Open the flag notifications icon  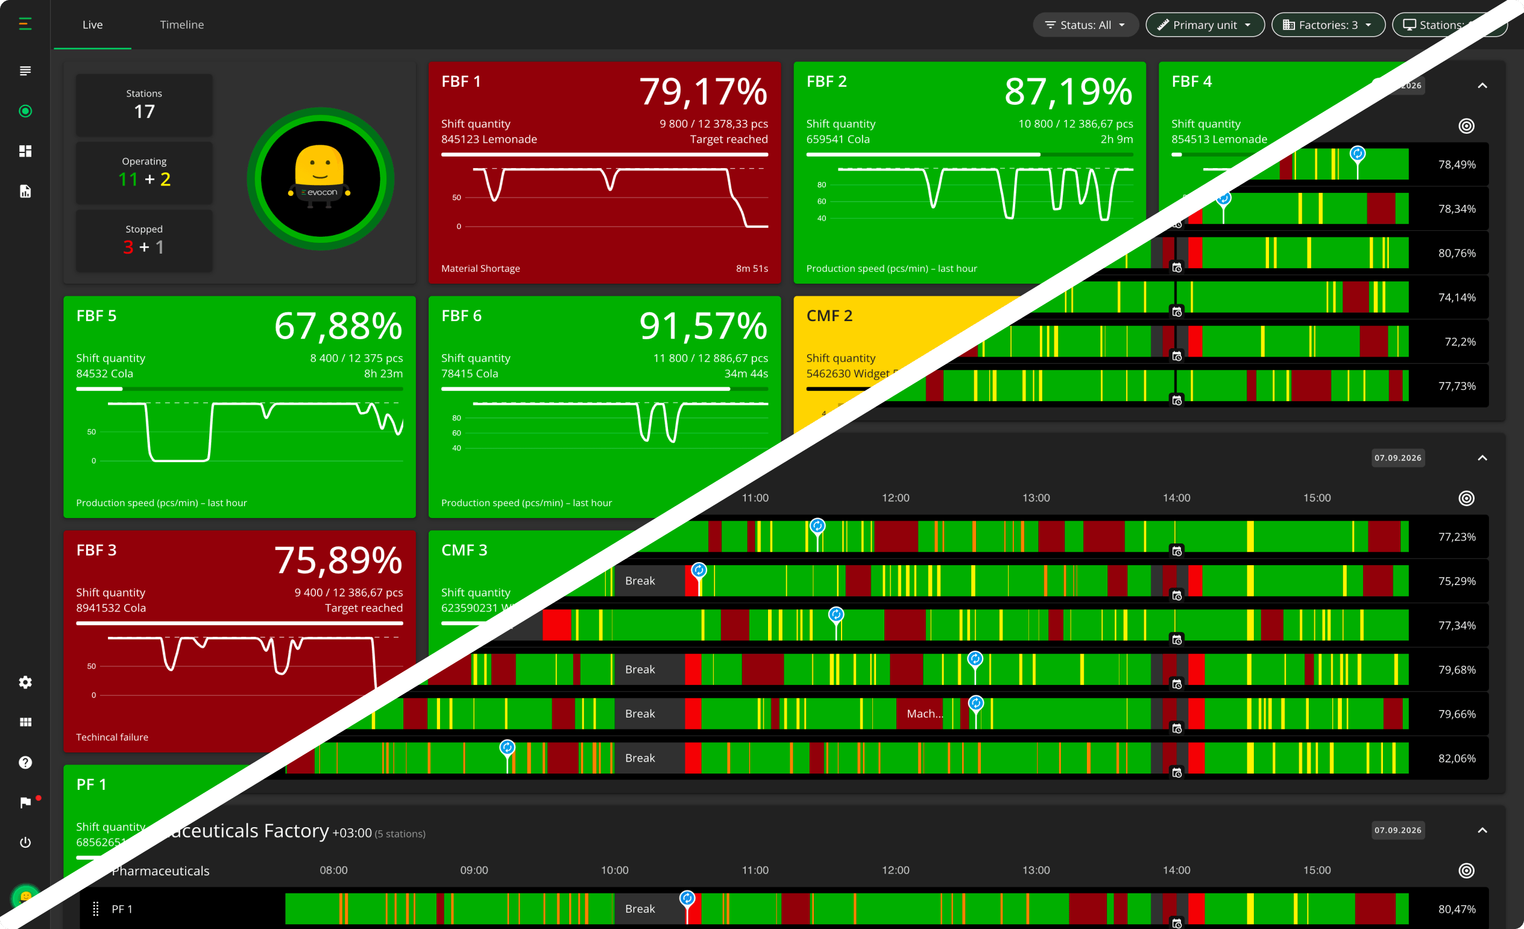[x=25, y=802]
